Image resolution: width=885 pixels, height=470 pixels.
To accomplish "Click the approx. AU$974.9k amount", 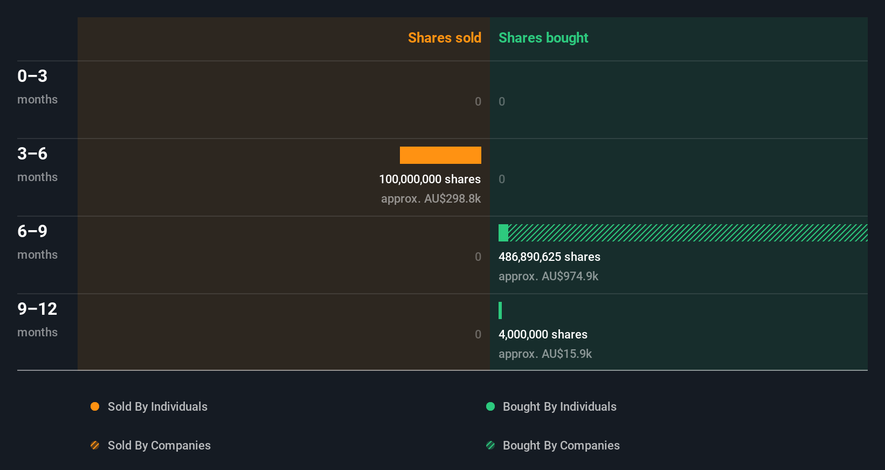I will click(548, 276).
